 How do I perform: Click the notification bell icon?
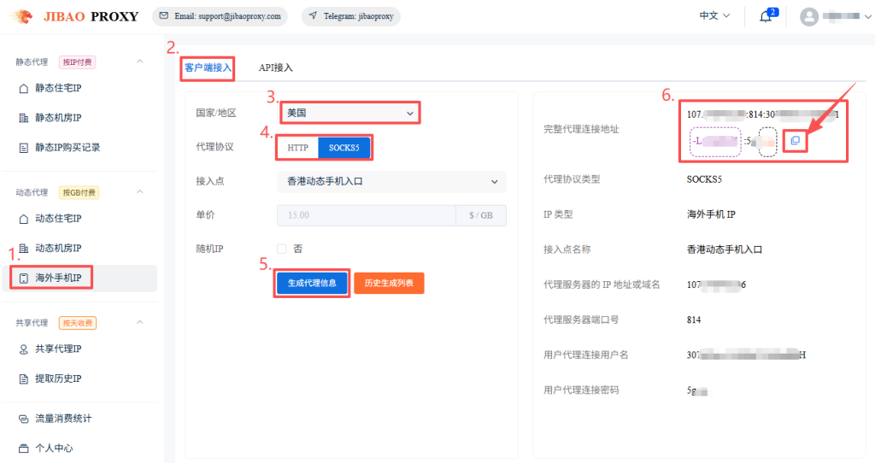click(x=765, y=16)
